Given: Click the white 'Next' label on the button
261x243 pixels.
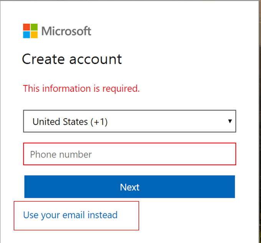Looking at the screenshot, I should [x=130, y=187].
